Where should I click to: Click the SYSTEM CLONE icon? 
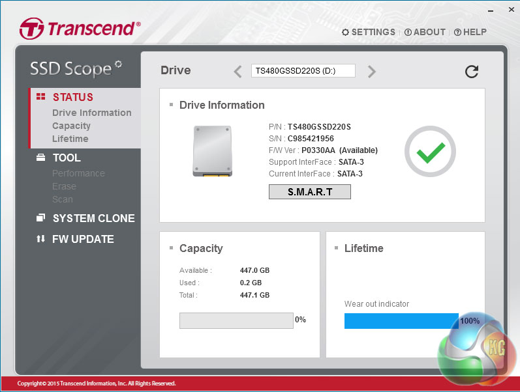click(41, 217)
